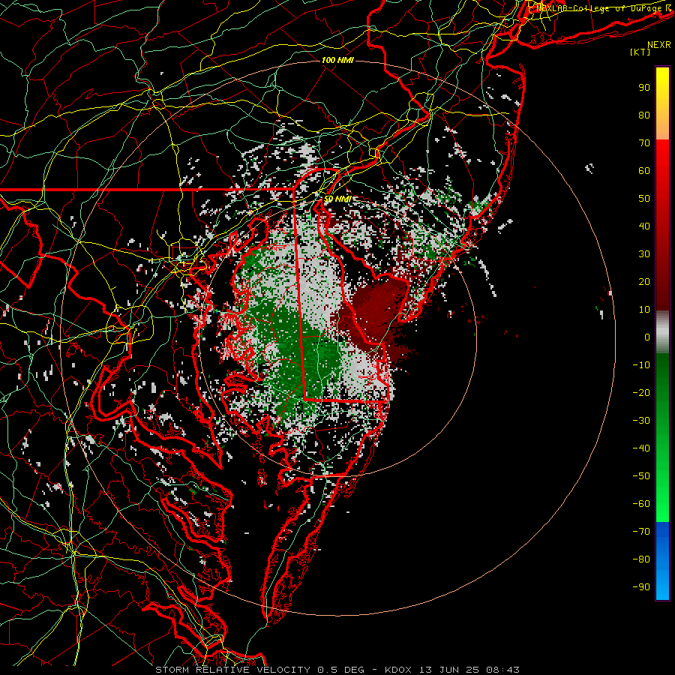Select the positive 30 knot scale label
Screen dimensions: 675x675
pyautogui.click(x=644, y=254)
